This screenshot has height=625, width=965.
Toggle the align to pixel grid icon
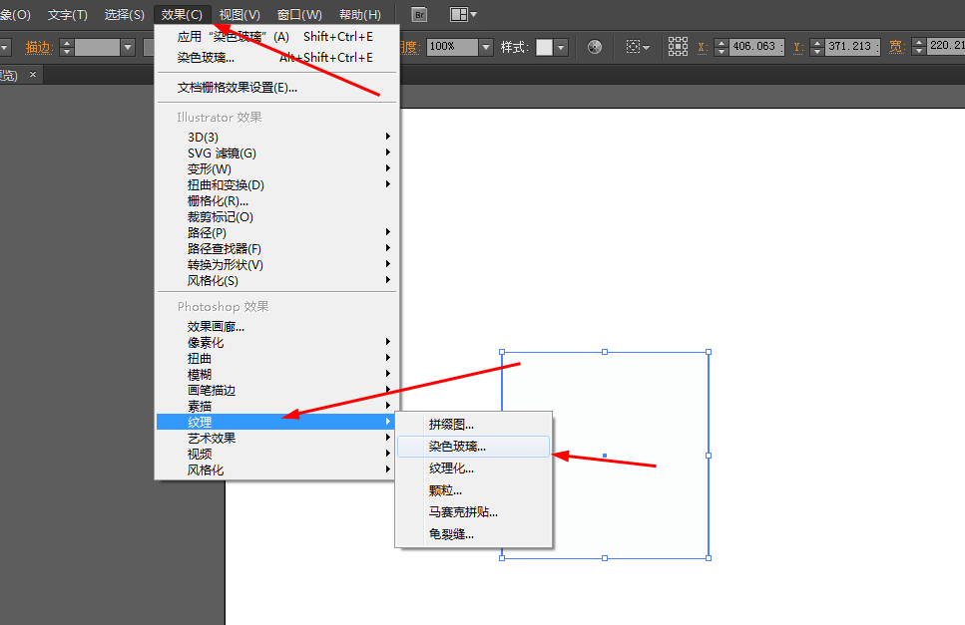pos(680,46)
